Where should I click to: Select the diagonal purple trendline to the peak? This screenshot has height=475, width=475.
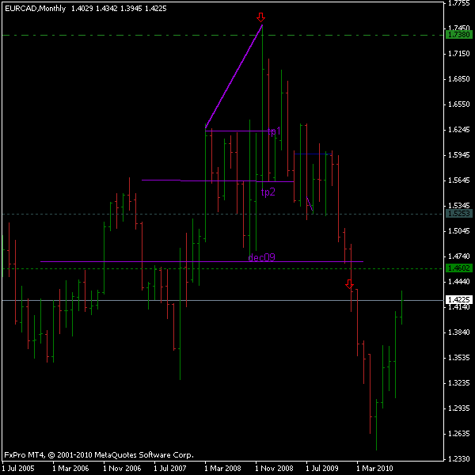pos(234,76)
